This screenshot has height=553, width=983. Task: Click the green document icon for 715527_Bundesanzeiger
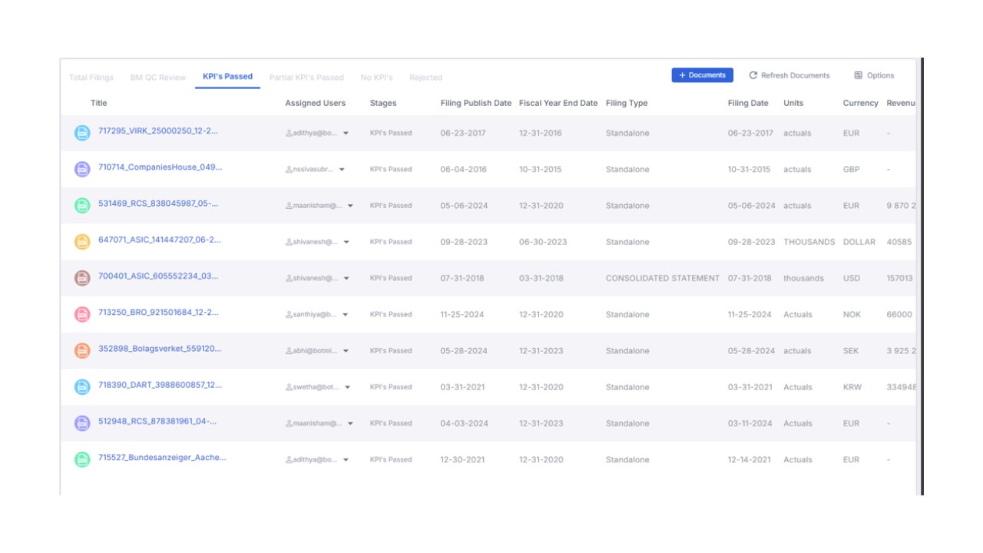click(x=82, y=459)
